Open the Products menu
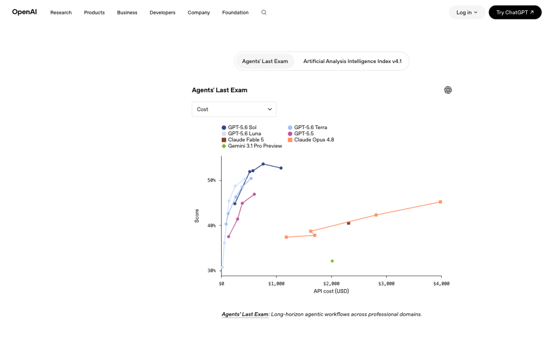554x346 pixels. (x=94, y=12)
